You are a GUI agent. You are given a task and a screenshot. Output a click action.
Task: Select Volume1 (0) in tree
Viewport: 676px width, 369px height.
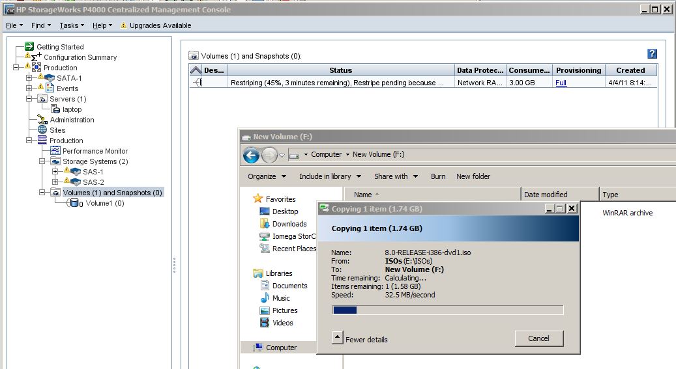[x=105, y=203]
